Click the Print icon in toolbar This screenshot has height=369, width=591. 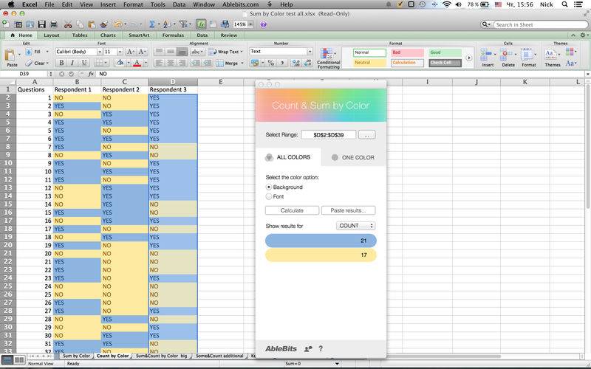[x=54, y=24]
